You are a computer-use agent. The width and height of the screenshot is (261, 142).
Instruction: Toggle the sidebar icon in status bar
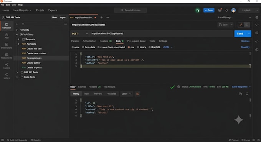pos(3,140)
